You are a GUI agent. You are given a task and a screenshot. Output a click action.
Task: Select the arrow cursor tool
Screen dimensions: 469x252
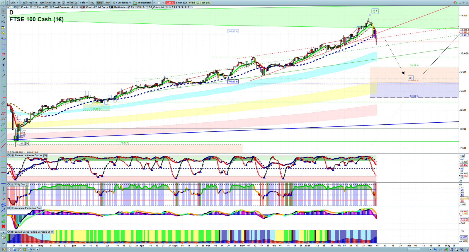(x=4, y=11)
